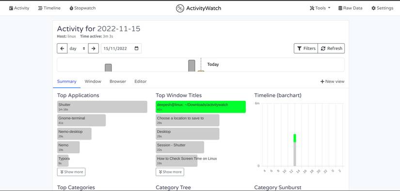Expand the Tools dropdown menu
This screenshot has width=400, height=191.
320,8
